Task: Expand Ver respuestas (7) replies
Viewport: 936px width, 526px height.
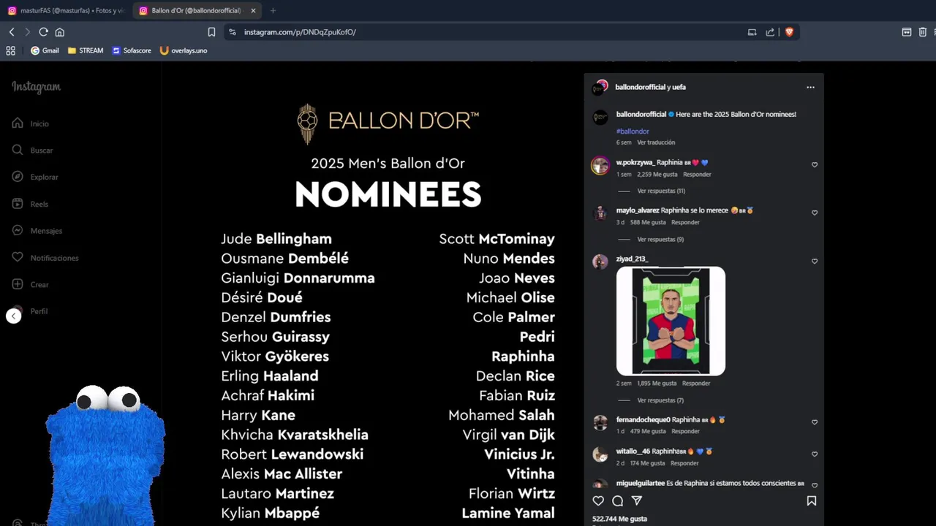Action: click(660, 400)
